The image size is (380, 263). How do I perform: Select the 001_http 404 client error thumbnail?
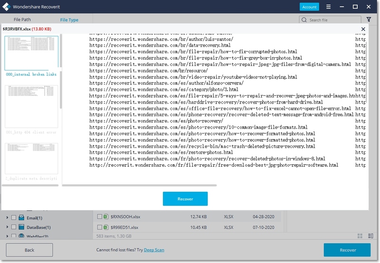tap(31, 106)
